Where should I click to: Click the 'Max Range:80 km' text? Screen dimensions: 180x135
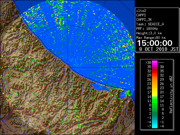point(151,38)
